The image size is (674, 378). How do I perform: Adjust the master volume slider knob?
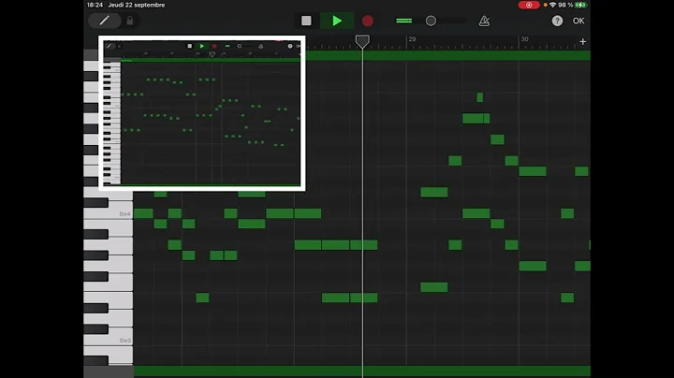pos(431,21)
